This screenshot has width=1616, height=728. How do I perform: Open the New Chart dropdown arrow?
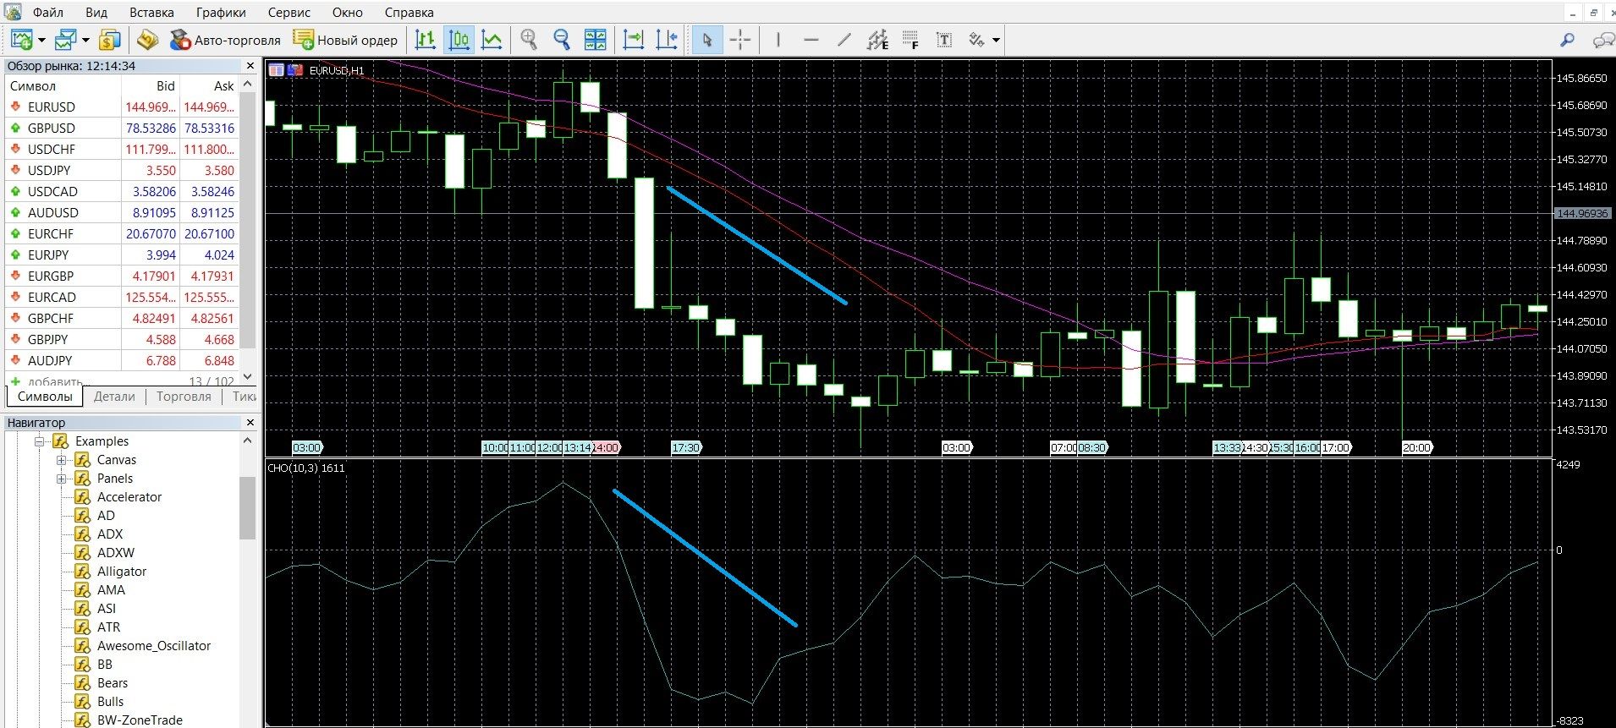(x=41, y=40)
